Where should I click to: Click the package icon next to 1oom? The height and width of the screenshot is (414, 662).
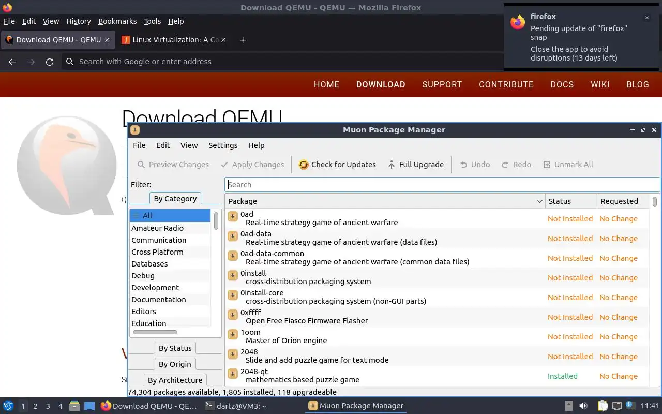tap(233, 335)
